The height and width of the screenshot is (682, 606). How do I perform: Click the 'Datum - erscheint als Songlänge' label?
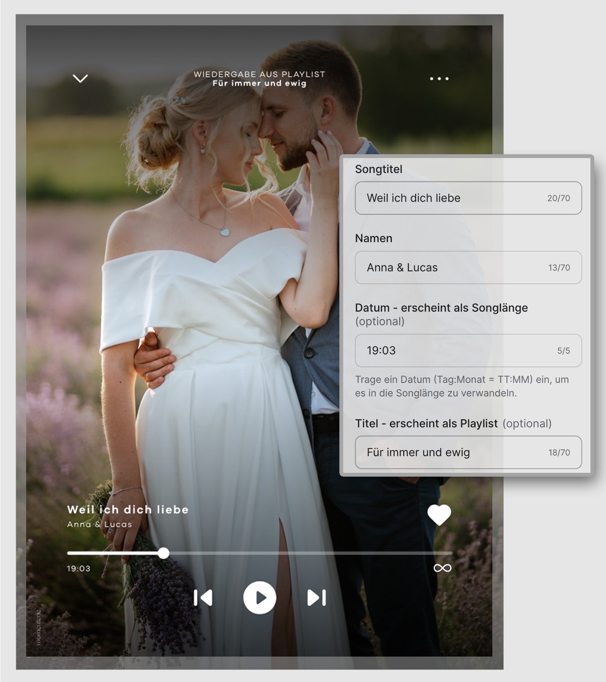point(442,307)
